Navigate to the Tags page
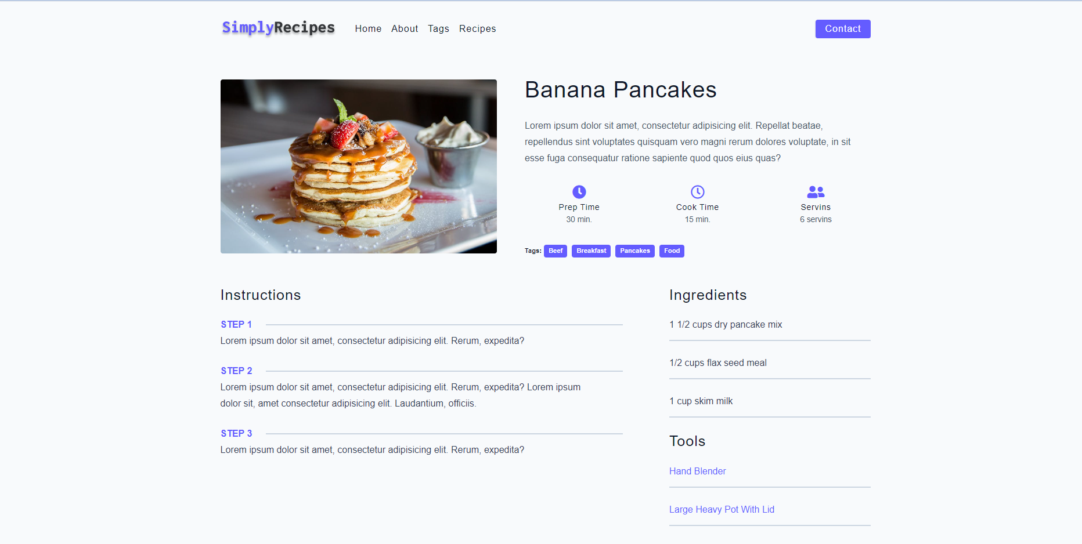This screenshot has height=544, width=1082. (438, 28)
